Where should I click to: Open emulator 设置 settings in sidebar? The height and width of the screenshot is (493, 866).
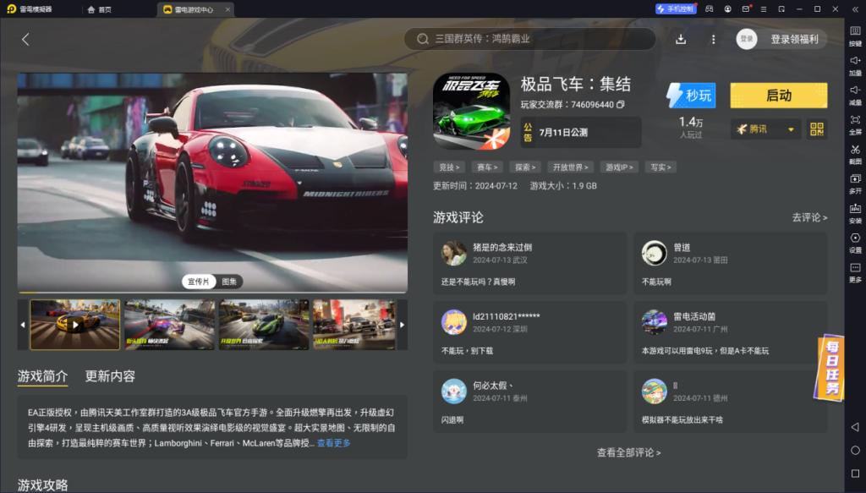pos(855,243)
